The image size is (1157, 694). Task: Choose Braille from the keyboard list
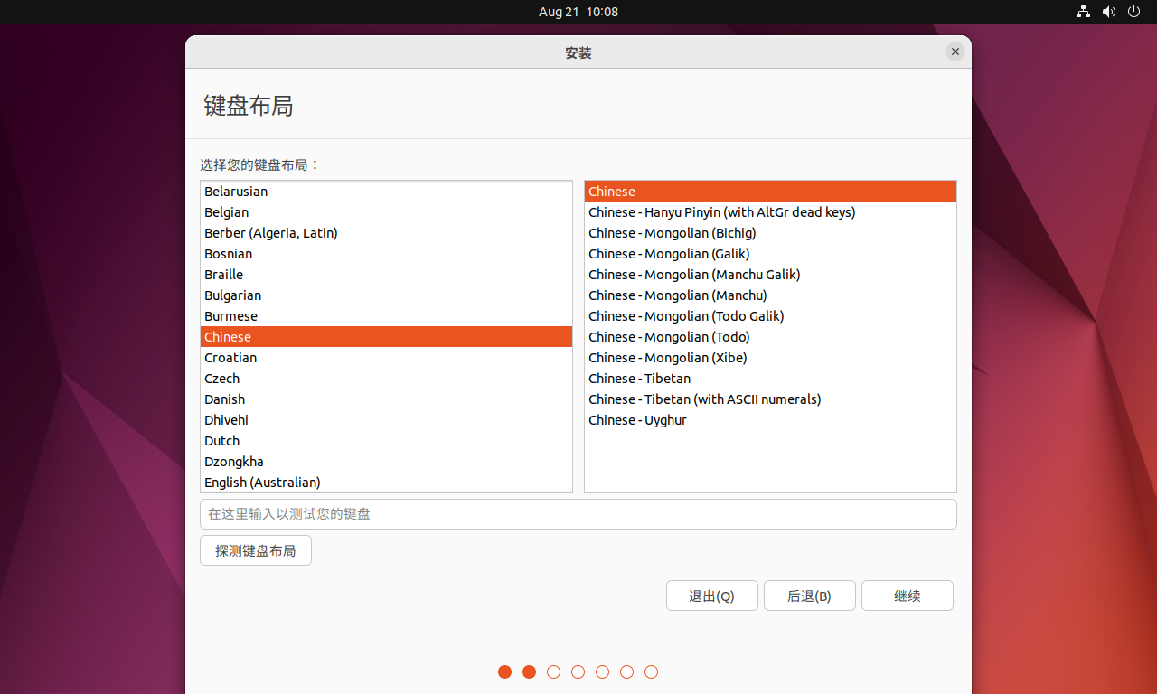tap(223, 274)
